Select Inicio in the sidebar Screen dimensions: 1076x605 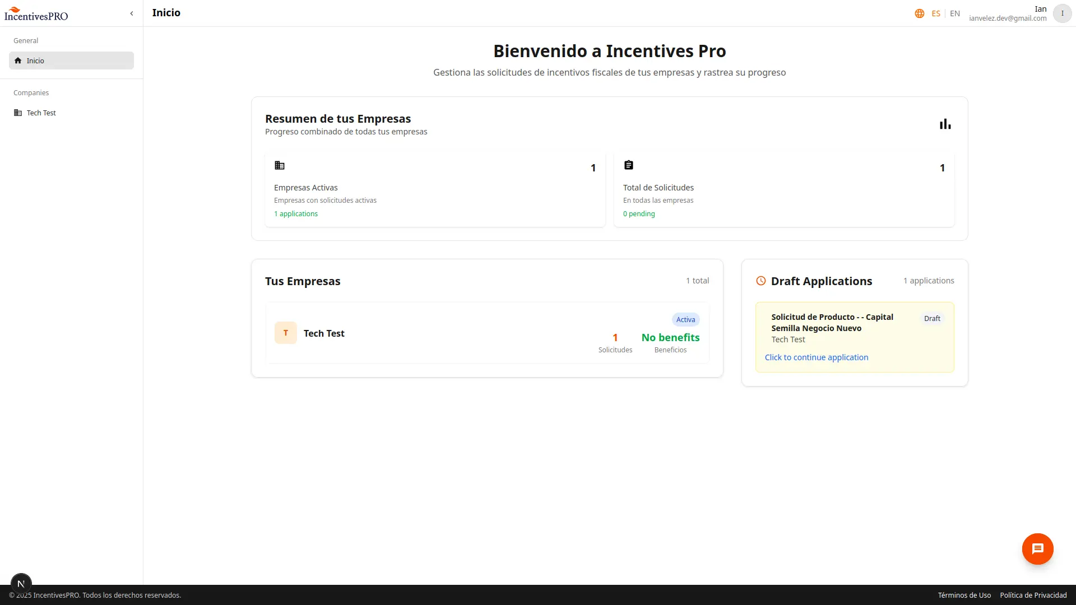coord(71,61)
